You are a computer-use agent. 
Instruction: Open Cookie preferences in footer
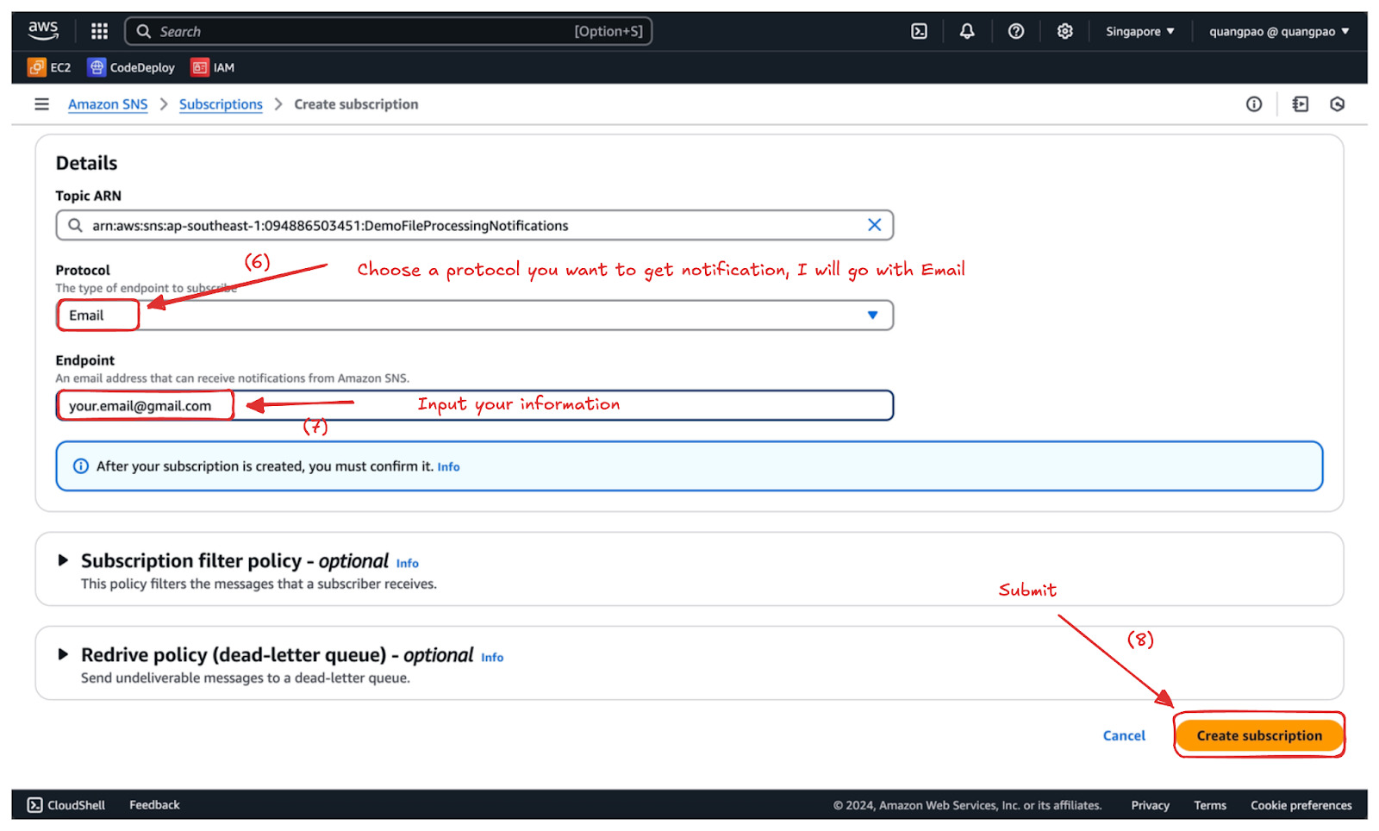pyautogui.click(x=1301, y=805)
